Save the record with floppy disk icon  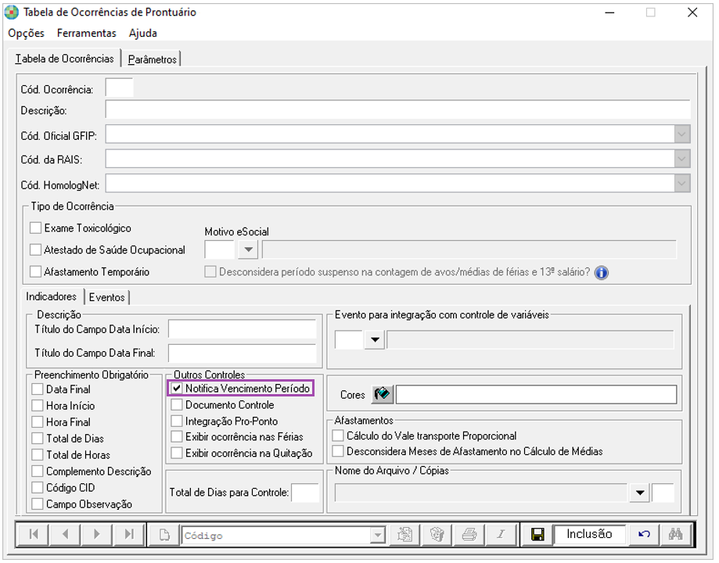[x=537, y=534]
